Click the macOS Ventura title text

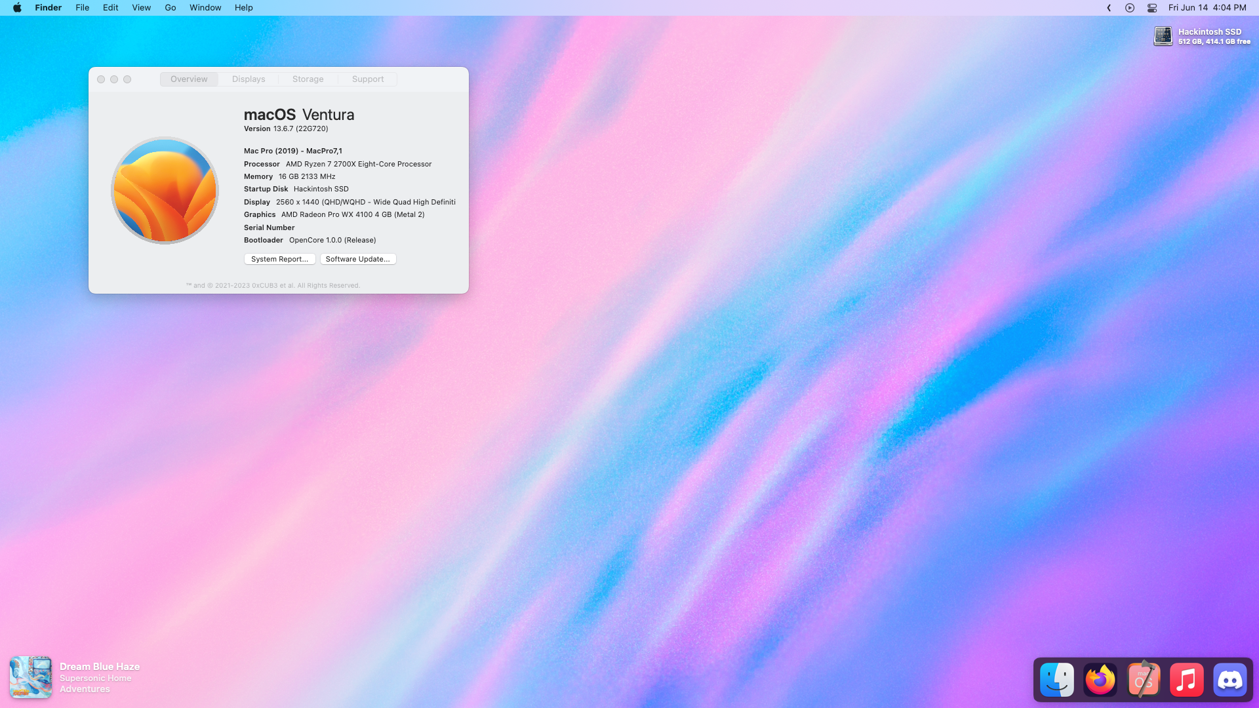click(x=299, y=115)
